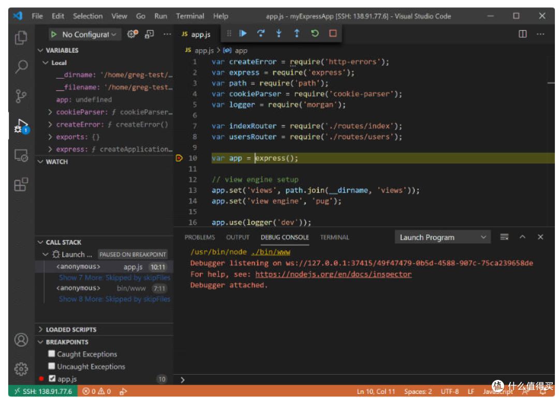The height and width of the screenshot is (398, 559).
Task: Open the Remote Explorer view
Action: 21,155
